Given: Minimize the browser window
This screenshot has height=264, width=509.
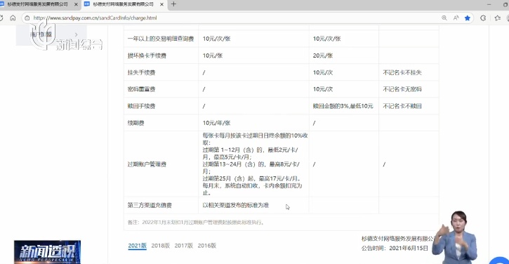Looking at the screenshot, I should pos(489,4).
